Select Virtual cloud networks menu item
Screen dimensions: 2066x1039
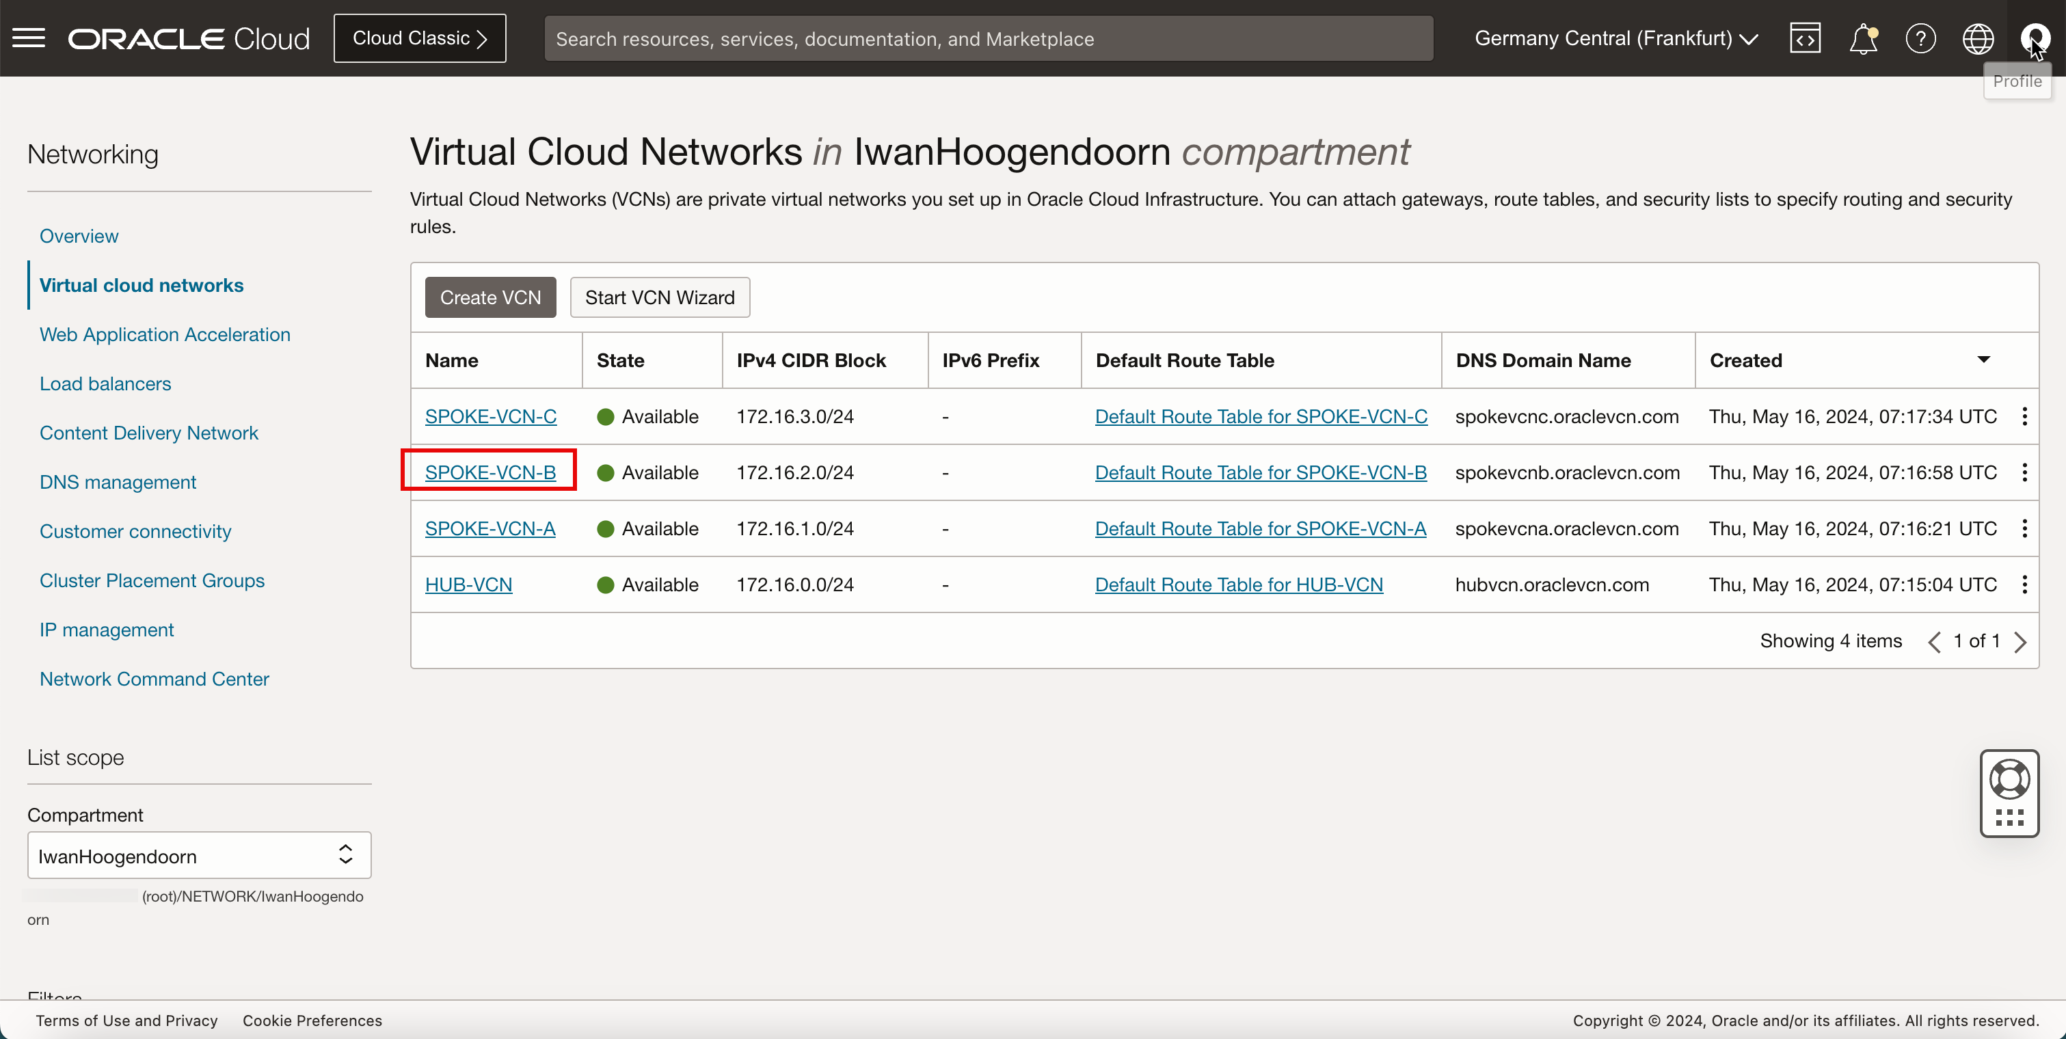click(x=140, y=284)
